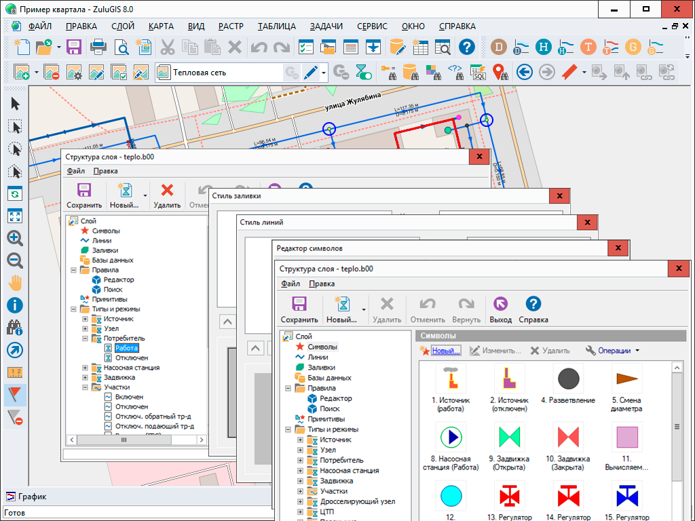The width and height of the screenshot is (695, 521).
Task: Open the СЕРВИС menu
Action: (x=372, y=26)
